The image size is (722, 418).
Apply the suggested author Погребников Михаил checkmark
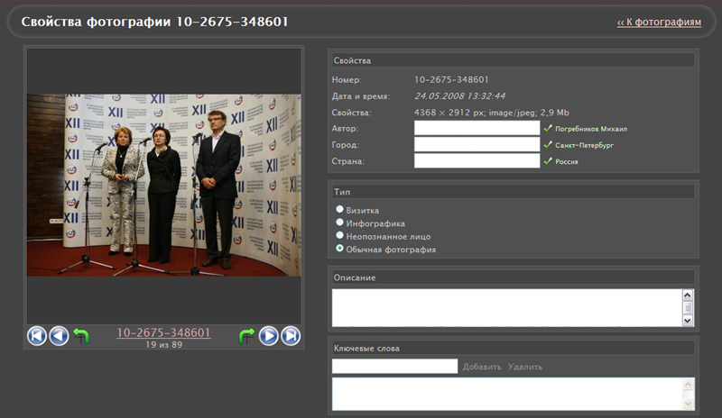(x=548, y=128)
